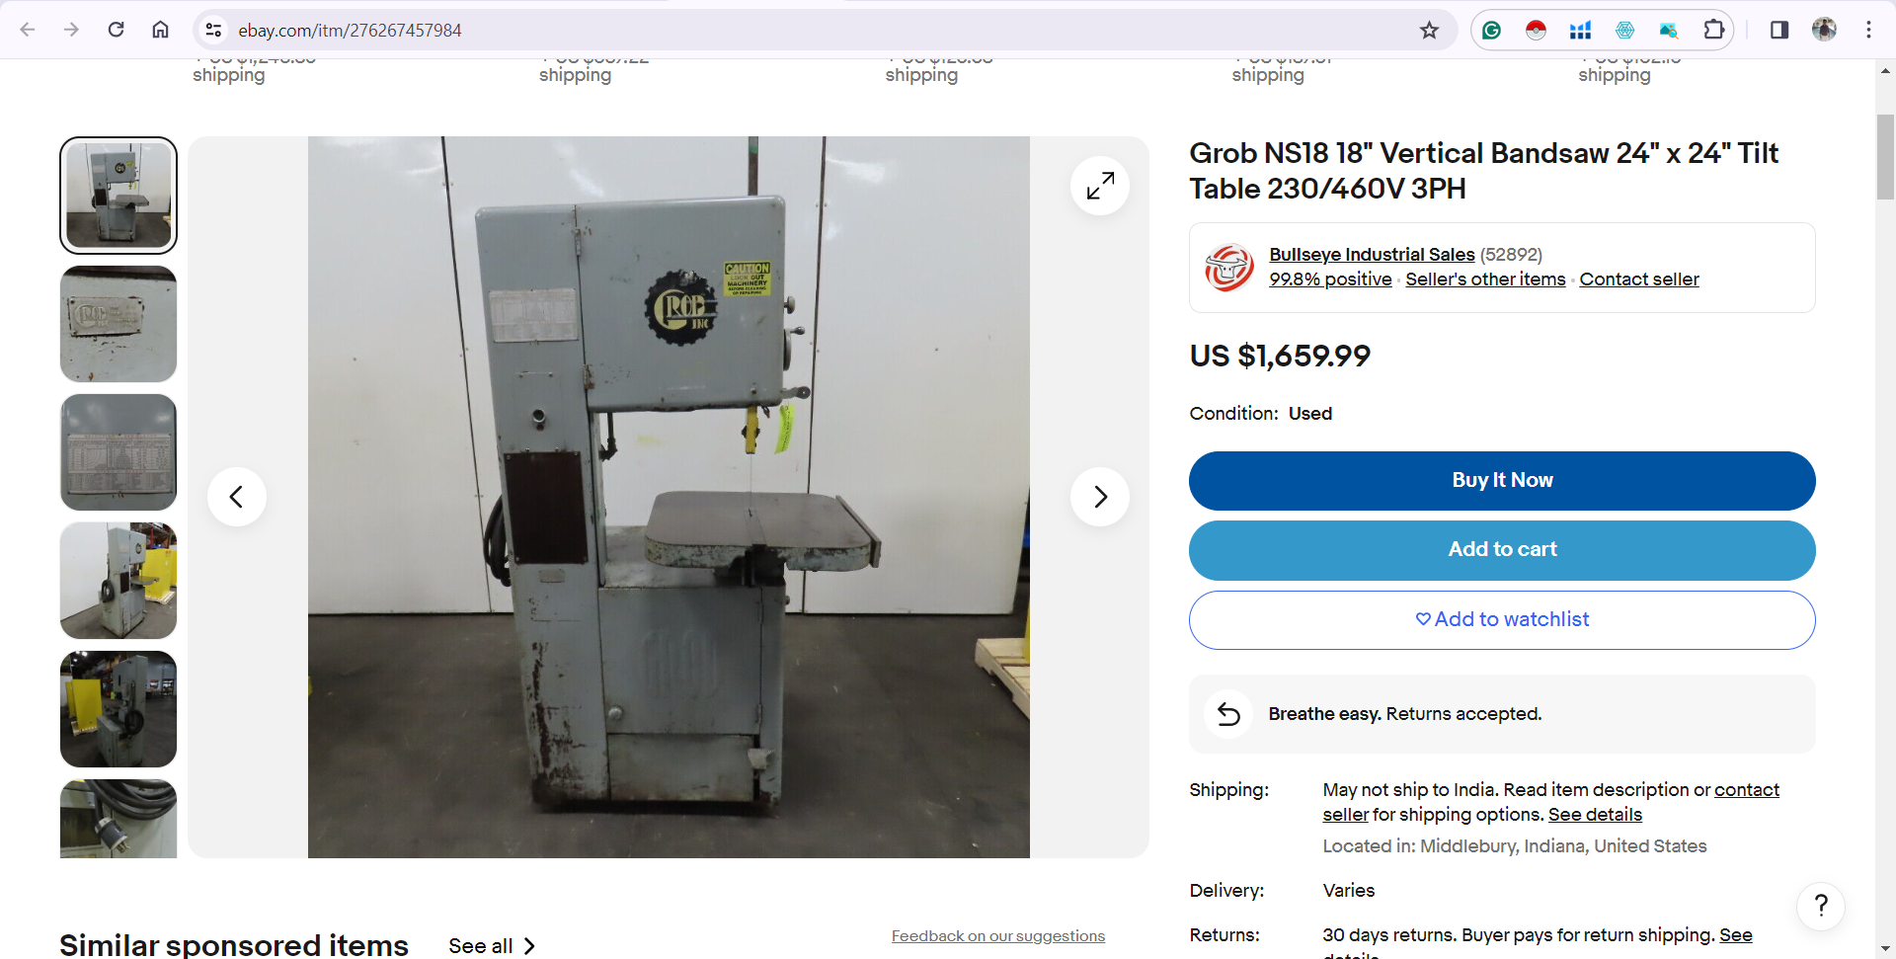This screenshot has width=1896, height=959.
Task: Add the bandsaw to cart
Action: pyautogui.click(x=1502, y=550)
